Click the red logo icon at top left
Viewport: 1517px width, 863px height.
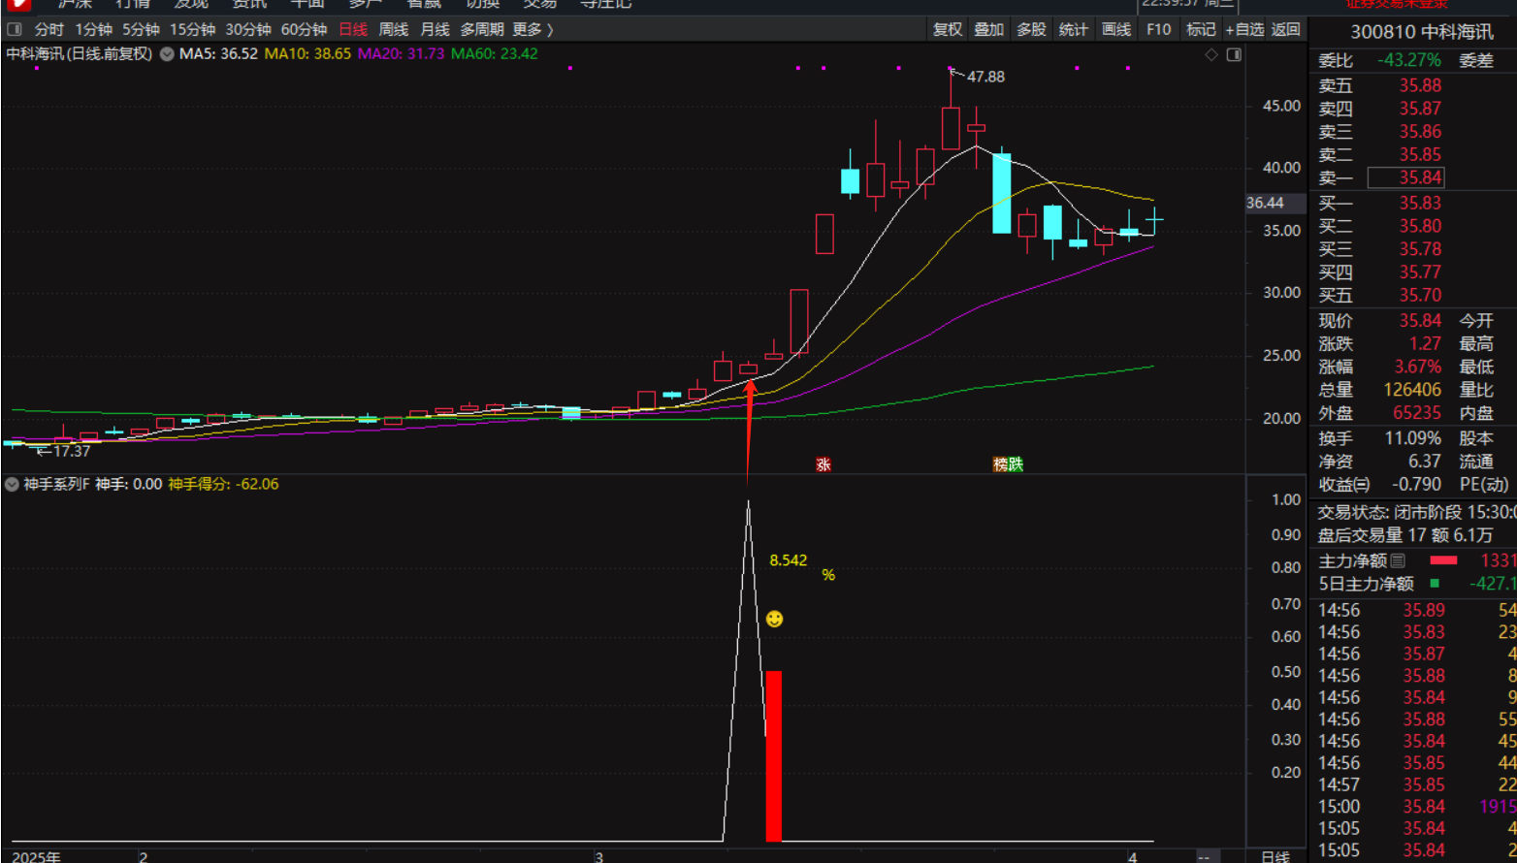tap(16, 4)
